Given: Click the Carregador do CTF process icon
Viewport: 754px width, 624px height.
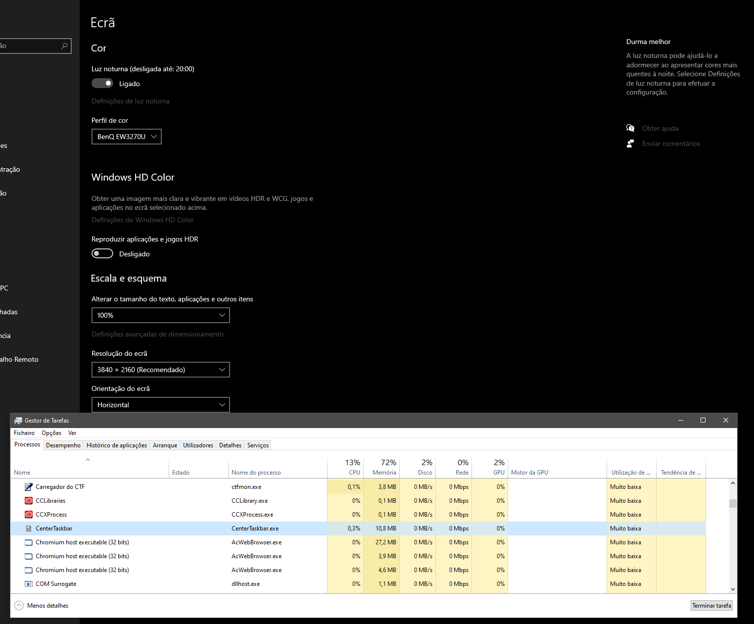Looking at the screenshot, I should [x=28, y=486].
